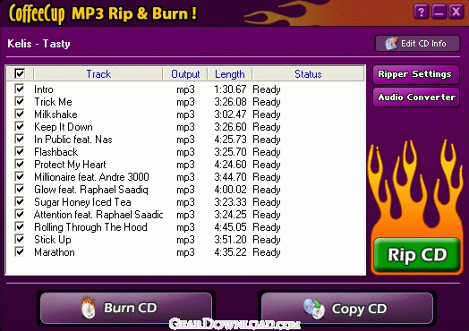The width and height of the screenshot is (469, 331).
Task: Click the Edit CD Info button text
Action: (423, 44)
